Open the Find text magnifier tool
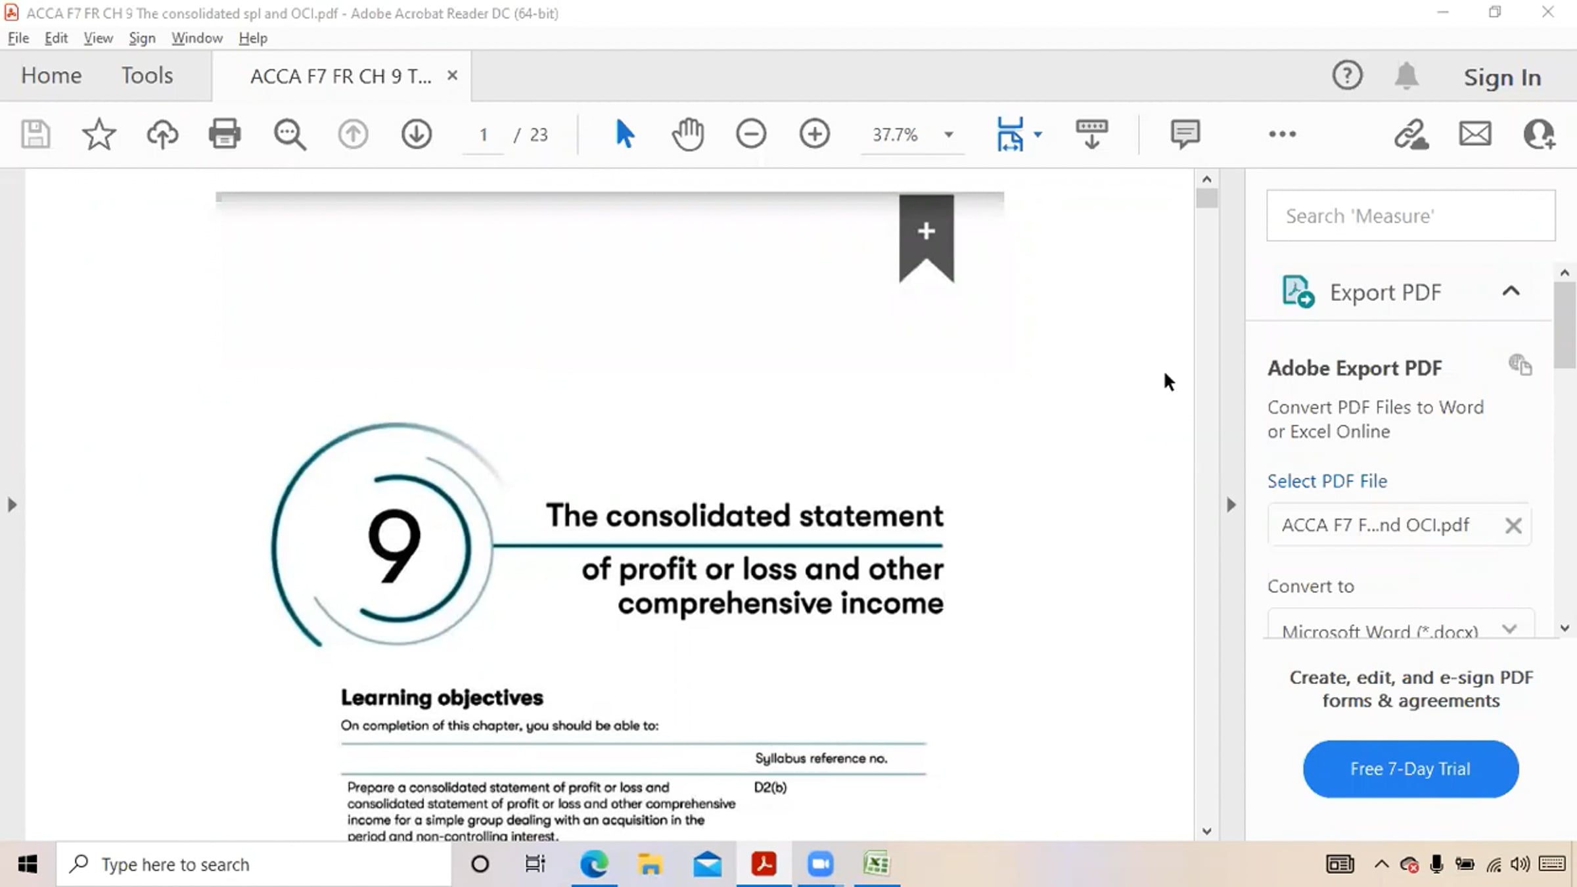The image size is (1577, 887). (x=289, y=134)
